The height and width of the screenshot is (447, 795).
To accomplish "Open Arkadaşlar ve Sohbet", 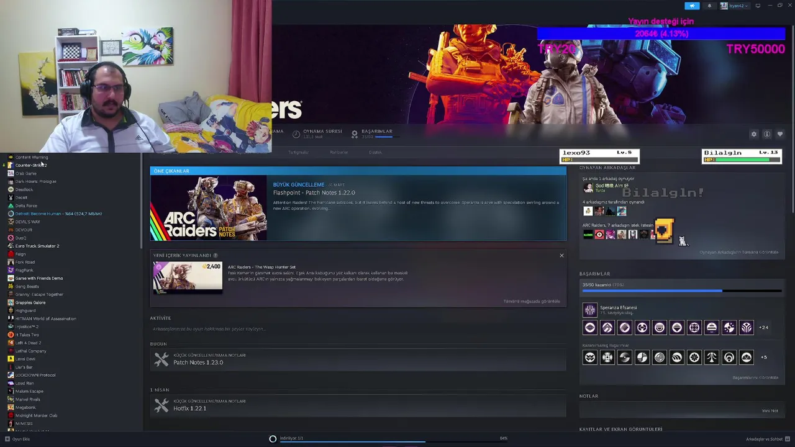I will point(767,439).
